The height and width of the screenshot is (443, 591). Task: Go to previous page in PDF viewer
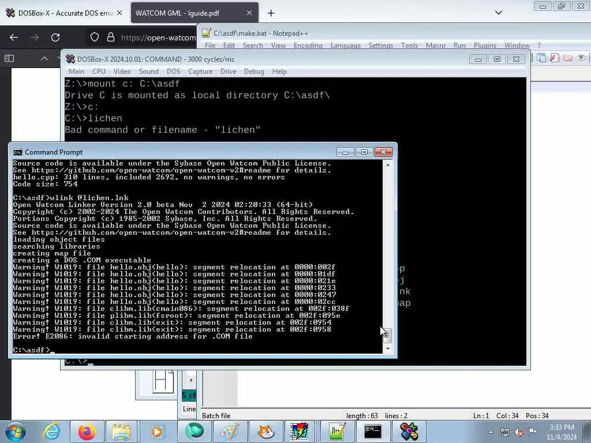coord(44,58)
